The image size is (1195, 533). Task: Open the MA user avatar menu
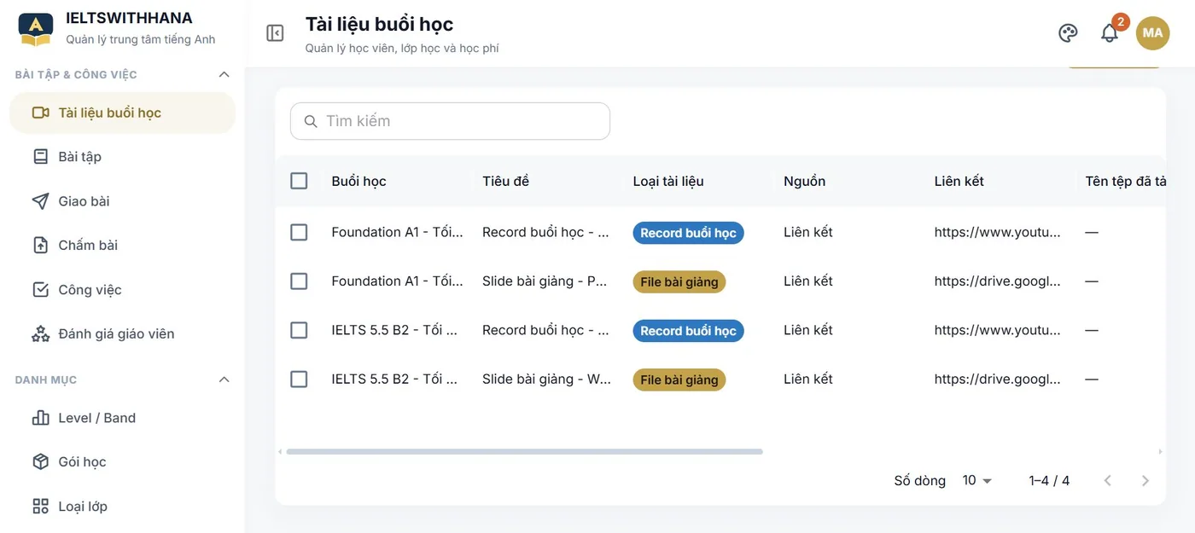tap(1152, 33)
